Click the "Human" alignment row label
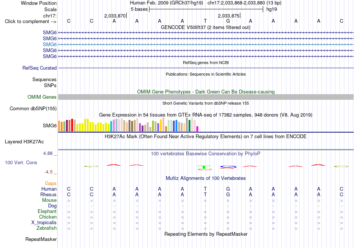 tap(49, 189)
